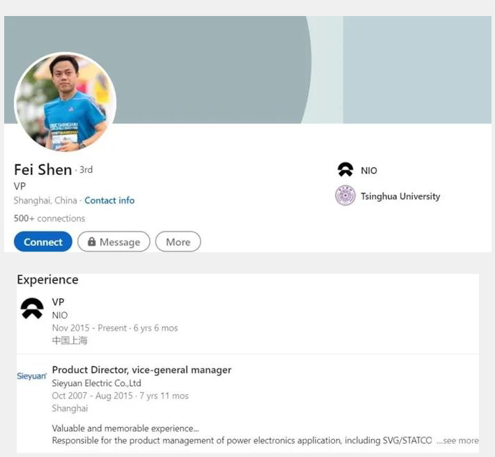Click the Tsinghua University seal icon

[x=345, y=196]
